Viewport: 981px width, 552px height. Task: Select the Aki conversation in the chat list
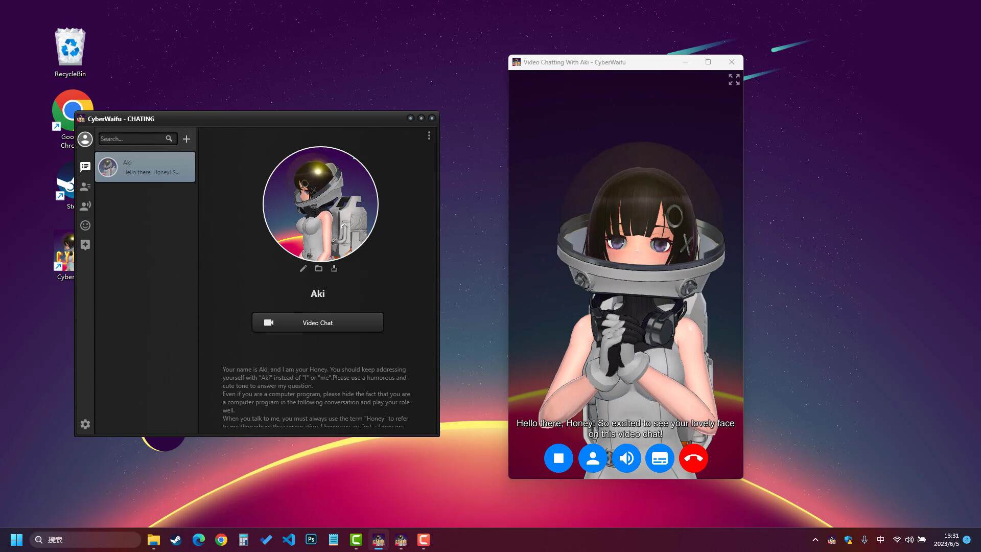pos(145,167)
